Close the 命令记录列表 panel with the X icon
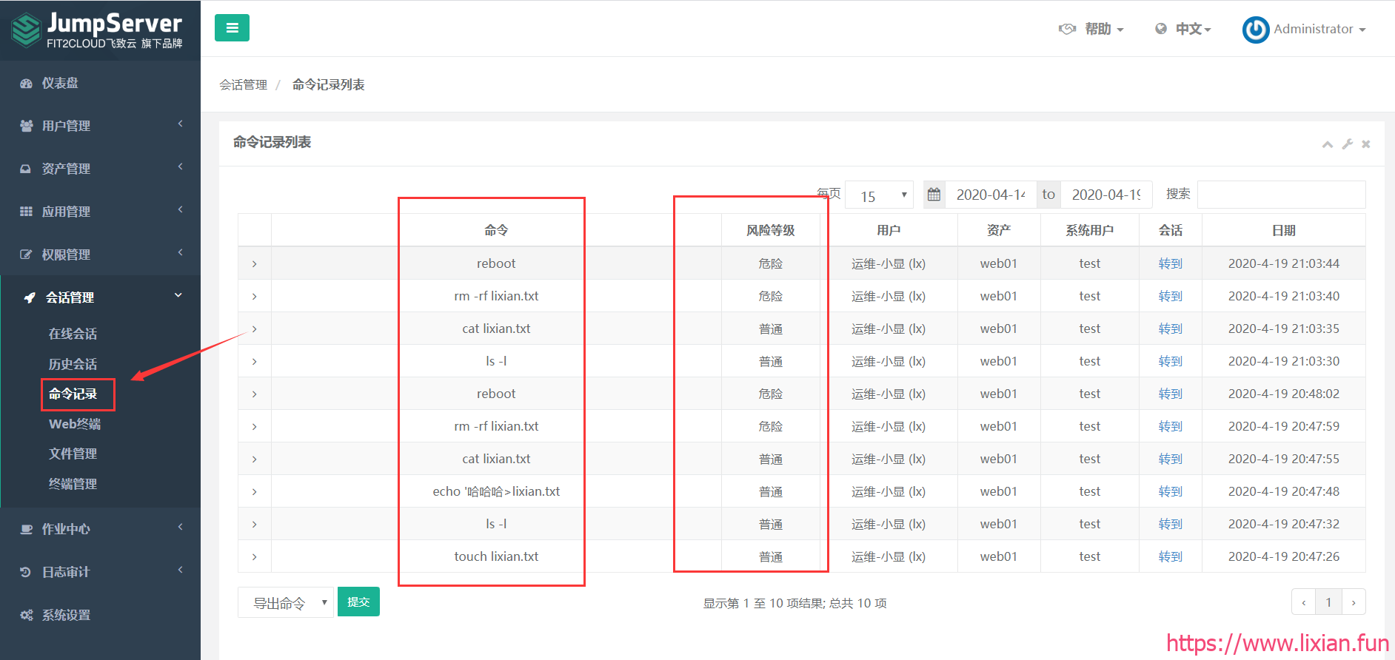This screenshot has width=1395, height=660. tap(1366, 144)
